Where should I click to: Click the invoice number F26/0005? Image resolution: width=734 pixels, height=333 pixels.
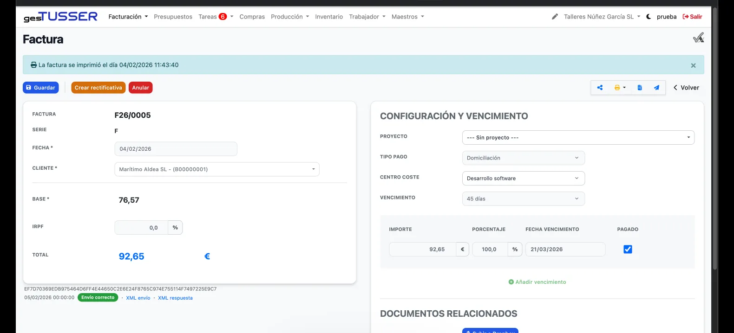pyautogui.click(x=133, y=115)
